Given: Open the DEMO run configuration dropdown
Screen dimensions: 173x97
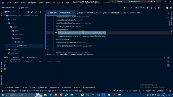Looking at the screenshot, I should 139,8.
